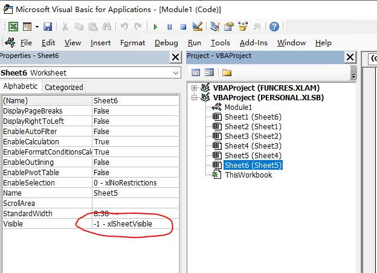Click the Toolbox wrench icon

click(257, 27)
